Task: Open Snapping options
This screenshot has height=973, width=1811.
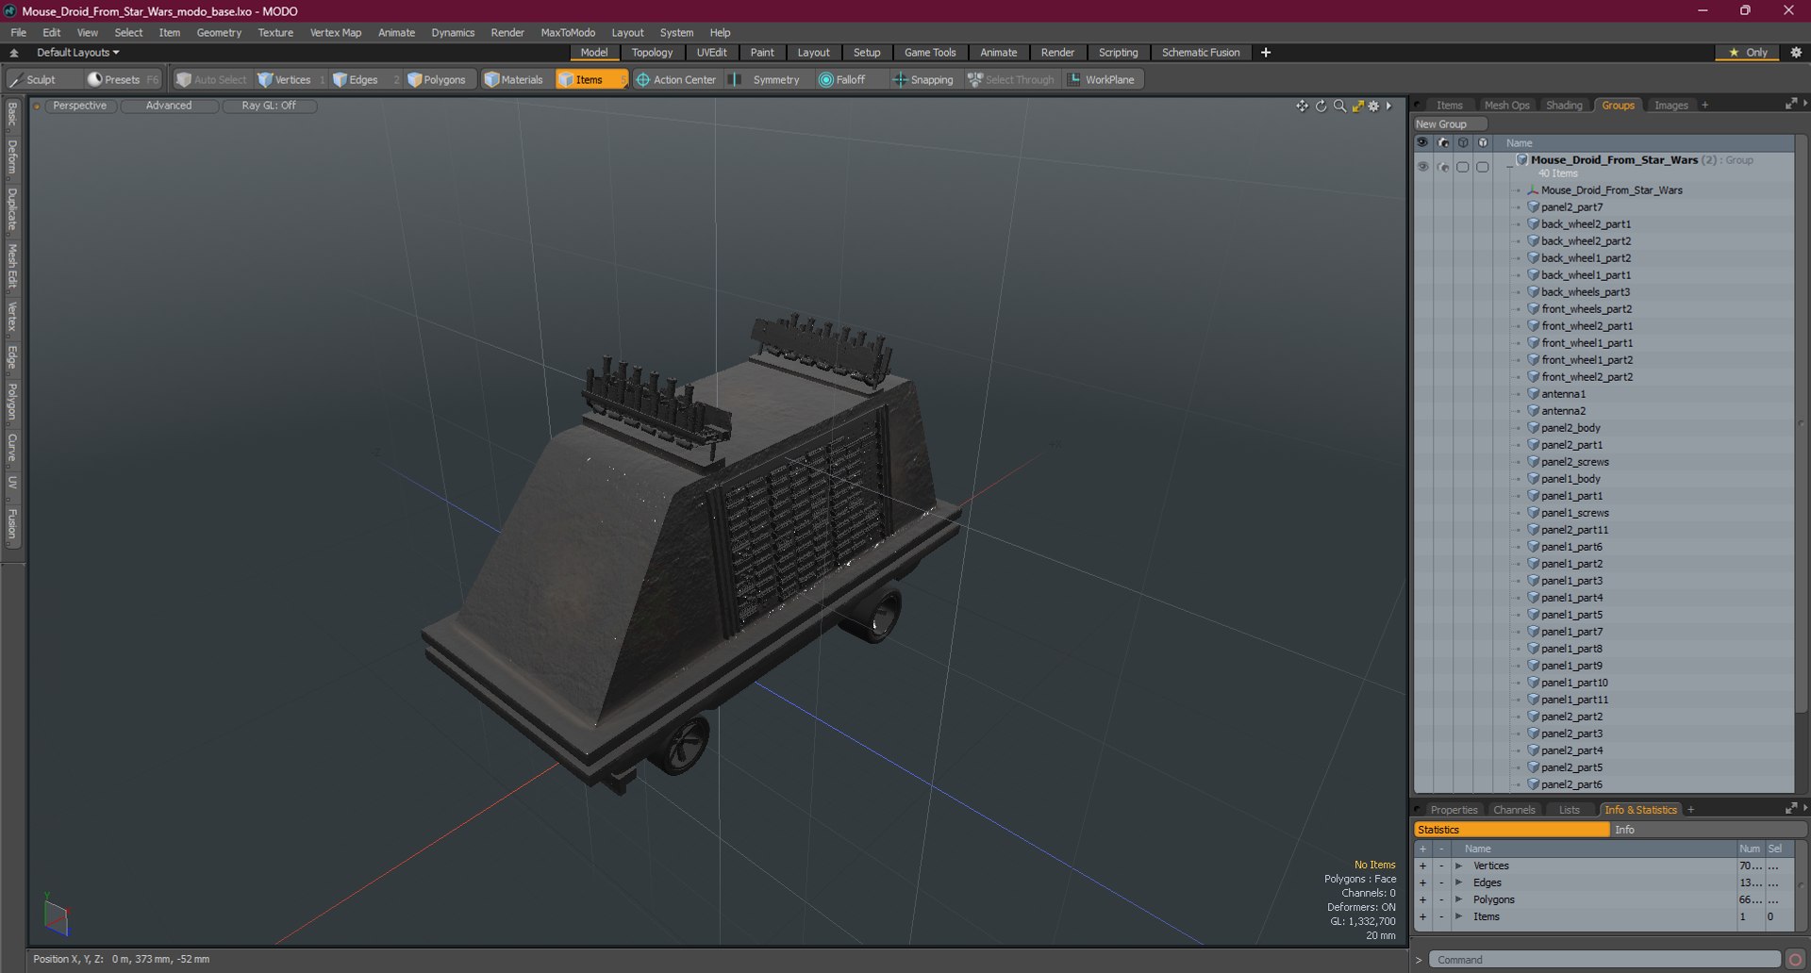Action: tap(923, 80)
